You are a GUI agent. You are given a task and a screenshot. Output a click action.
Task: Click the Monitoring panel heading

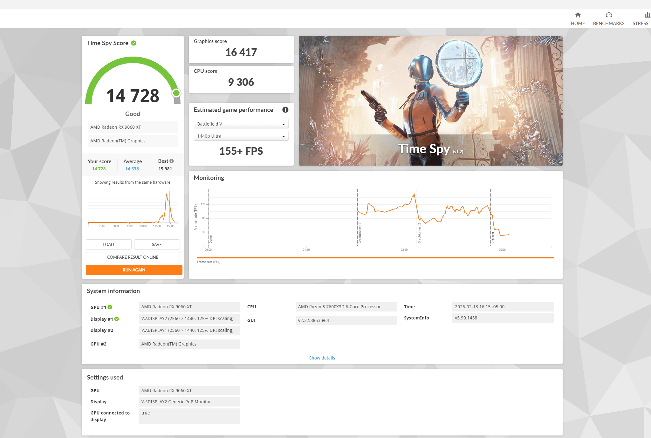(x=209, y=178)
